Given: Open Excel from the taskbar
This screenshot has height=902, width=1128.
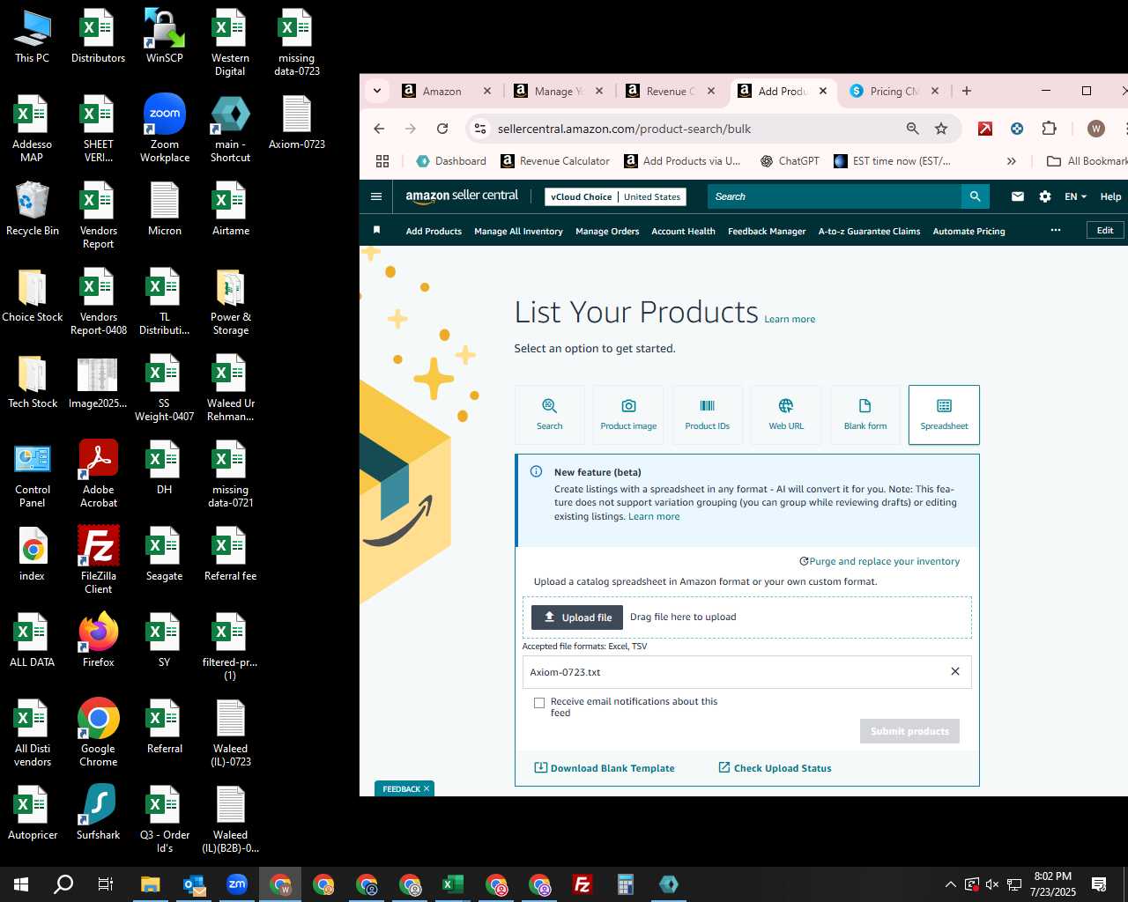Looking at the screenshot, I should (453, 884).
